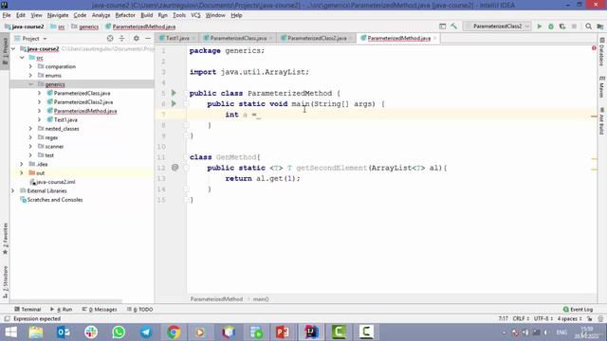
Task: Open the Database side panel
Action: pyautogui.click(x=602, y=52)
